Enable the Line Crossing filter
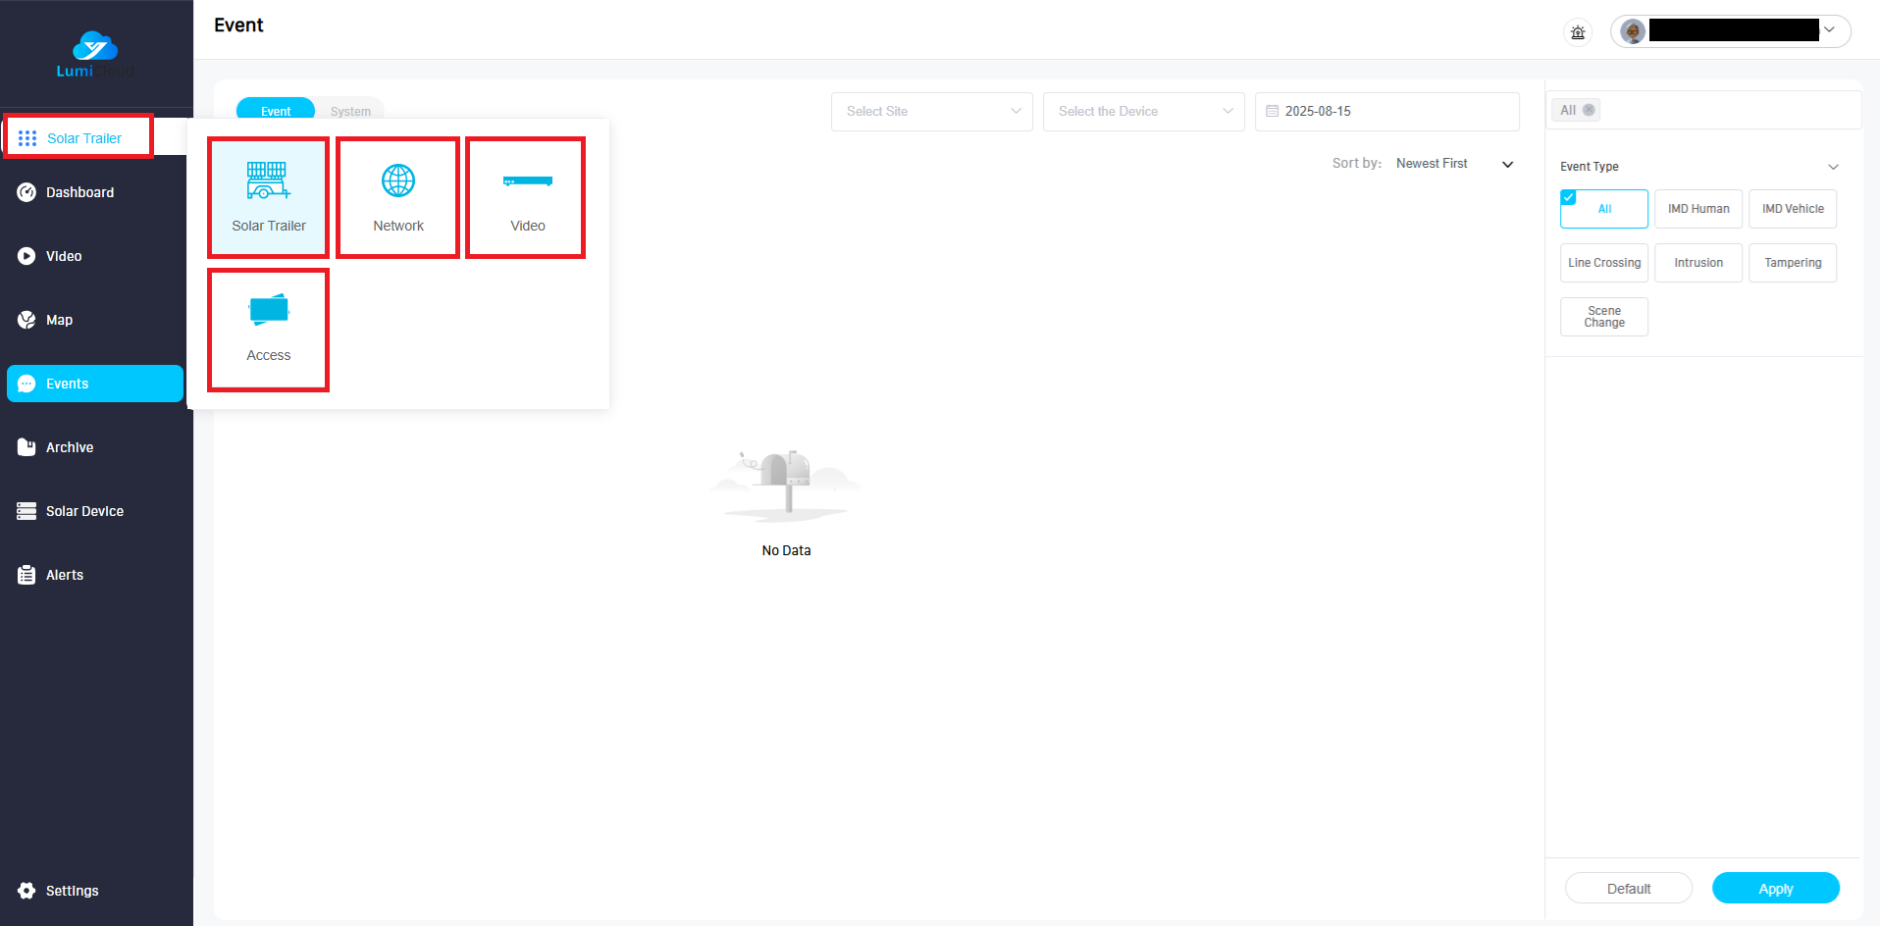The width and height of the screenshot is (1880, 926). point(1603,263)
